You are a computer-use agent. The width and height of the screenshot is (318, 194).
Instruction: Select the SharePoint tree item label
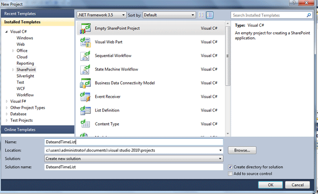tap(26, 69)
